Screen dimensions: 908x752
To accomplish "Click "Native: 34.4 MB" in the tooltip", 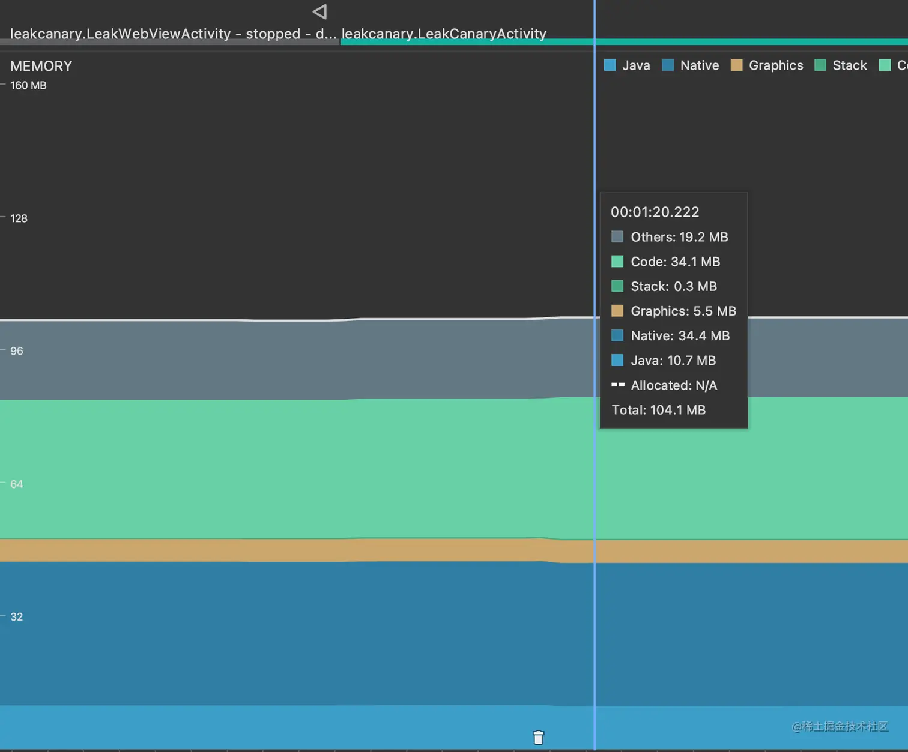I will [680, 335].
